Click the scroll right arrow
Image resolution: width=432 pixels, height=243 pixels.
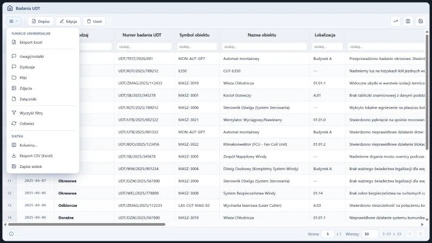point(422,225)
